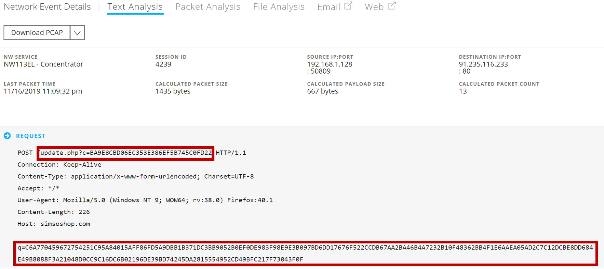Click the source IP 192.168.1.128
The width and height of the screenshot is (604, 269).
[330, 64]
